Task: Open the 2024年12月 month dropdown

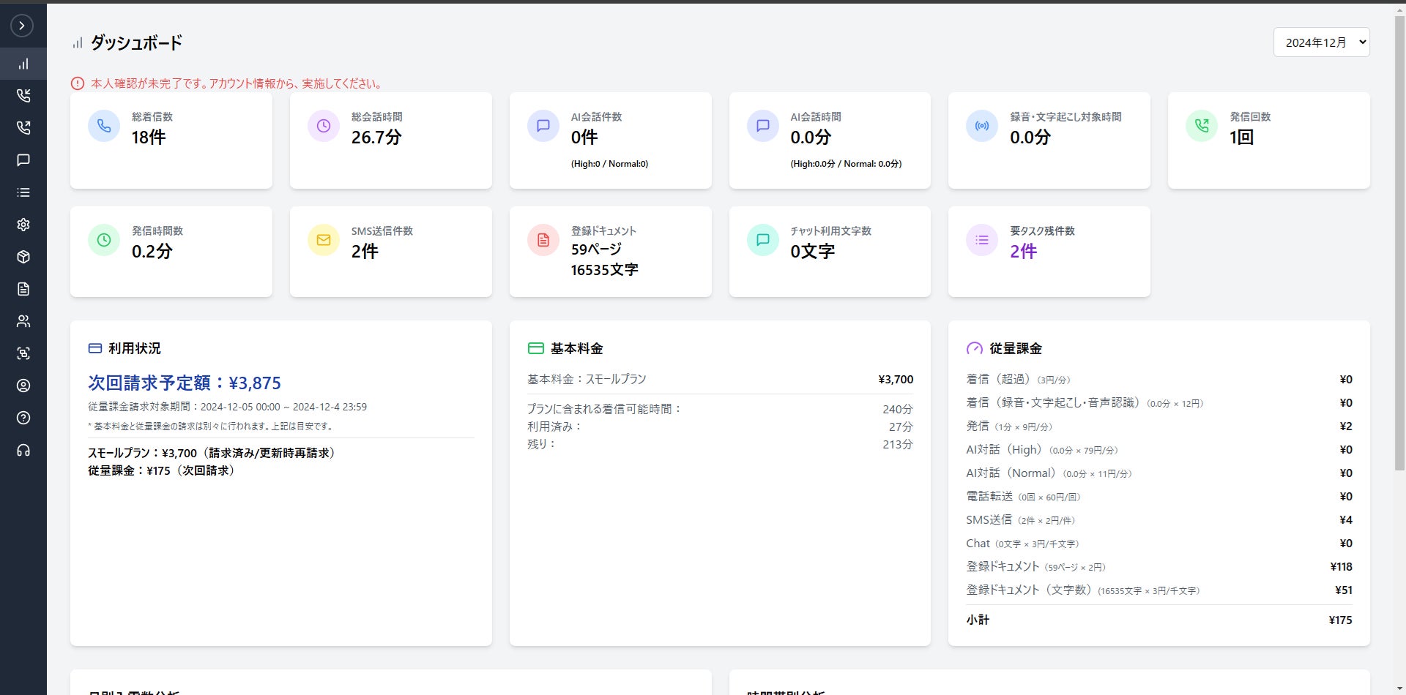Action: pyautogui.click(x=1321, y=42)
